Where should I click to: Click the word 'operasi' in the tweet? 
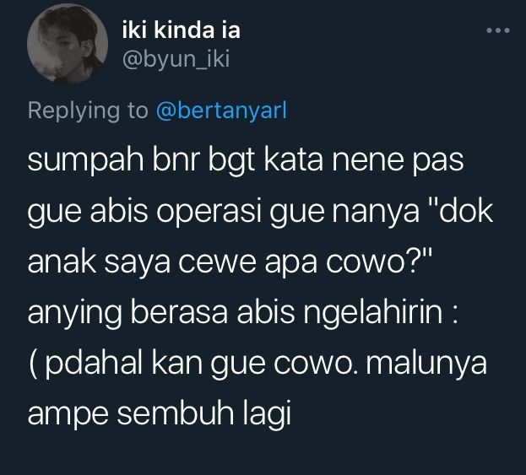click(209, 212)
